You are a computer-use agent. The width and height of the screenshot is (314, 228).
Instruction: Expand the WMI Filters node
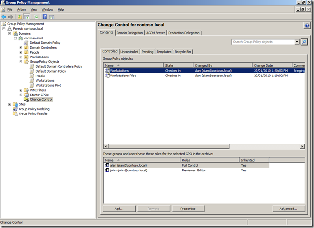pos(20,90)
